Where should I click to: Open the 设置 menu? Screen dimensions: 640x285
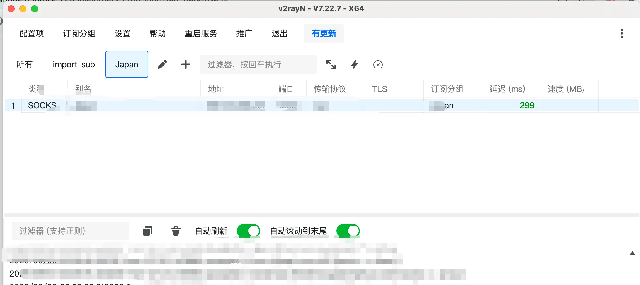122,33
